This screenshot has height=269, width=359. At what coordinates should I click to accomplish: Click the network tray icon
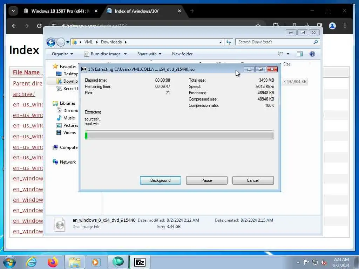pyautogui.click(x=315, y=262)
